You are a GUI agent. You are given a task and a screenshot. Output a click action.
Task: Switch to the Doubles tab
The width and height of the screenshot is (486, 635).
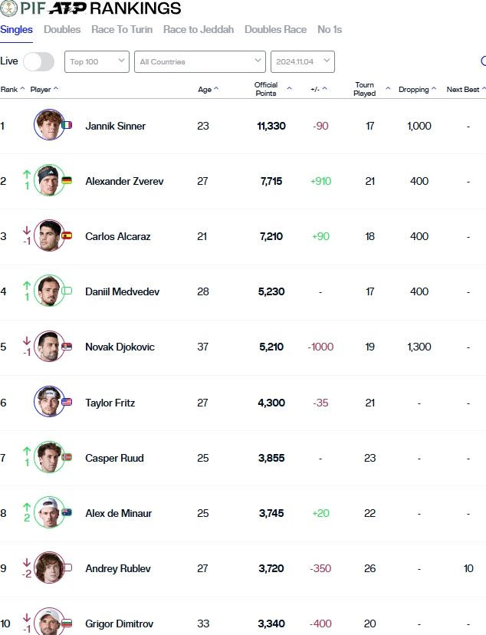pos(62,30)
